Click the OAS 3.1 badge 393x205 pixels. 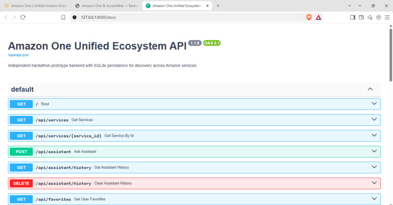pos(212,43)
